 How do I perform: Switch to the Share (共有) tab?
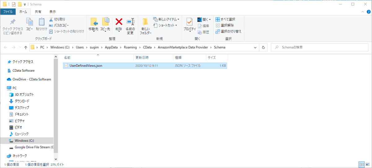[38, 11]
